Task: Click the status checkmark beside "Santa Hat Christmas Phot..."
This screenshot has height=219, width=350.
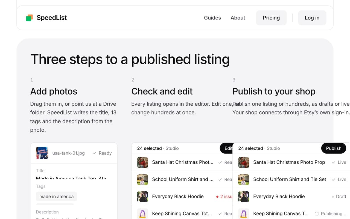Action: point(220,162)
